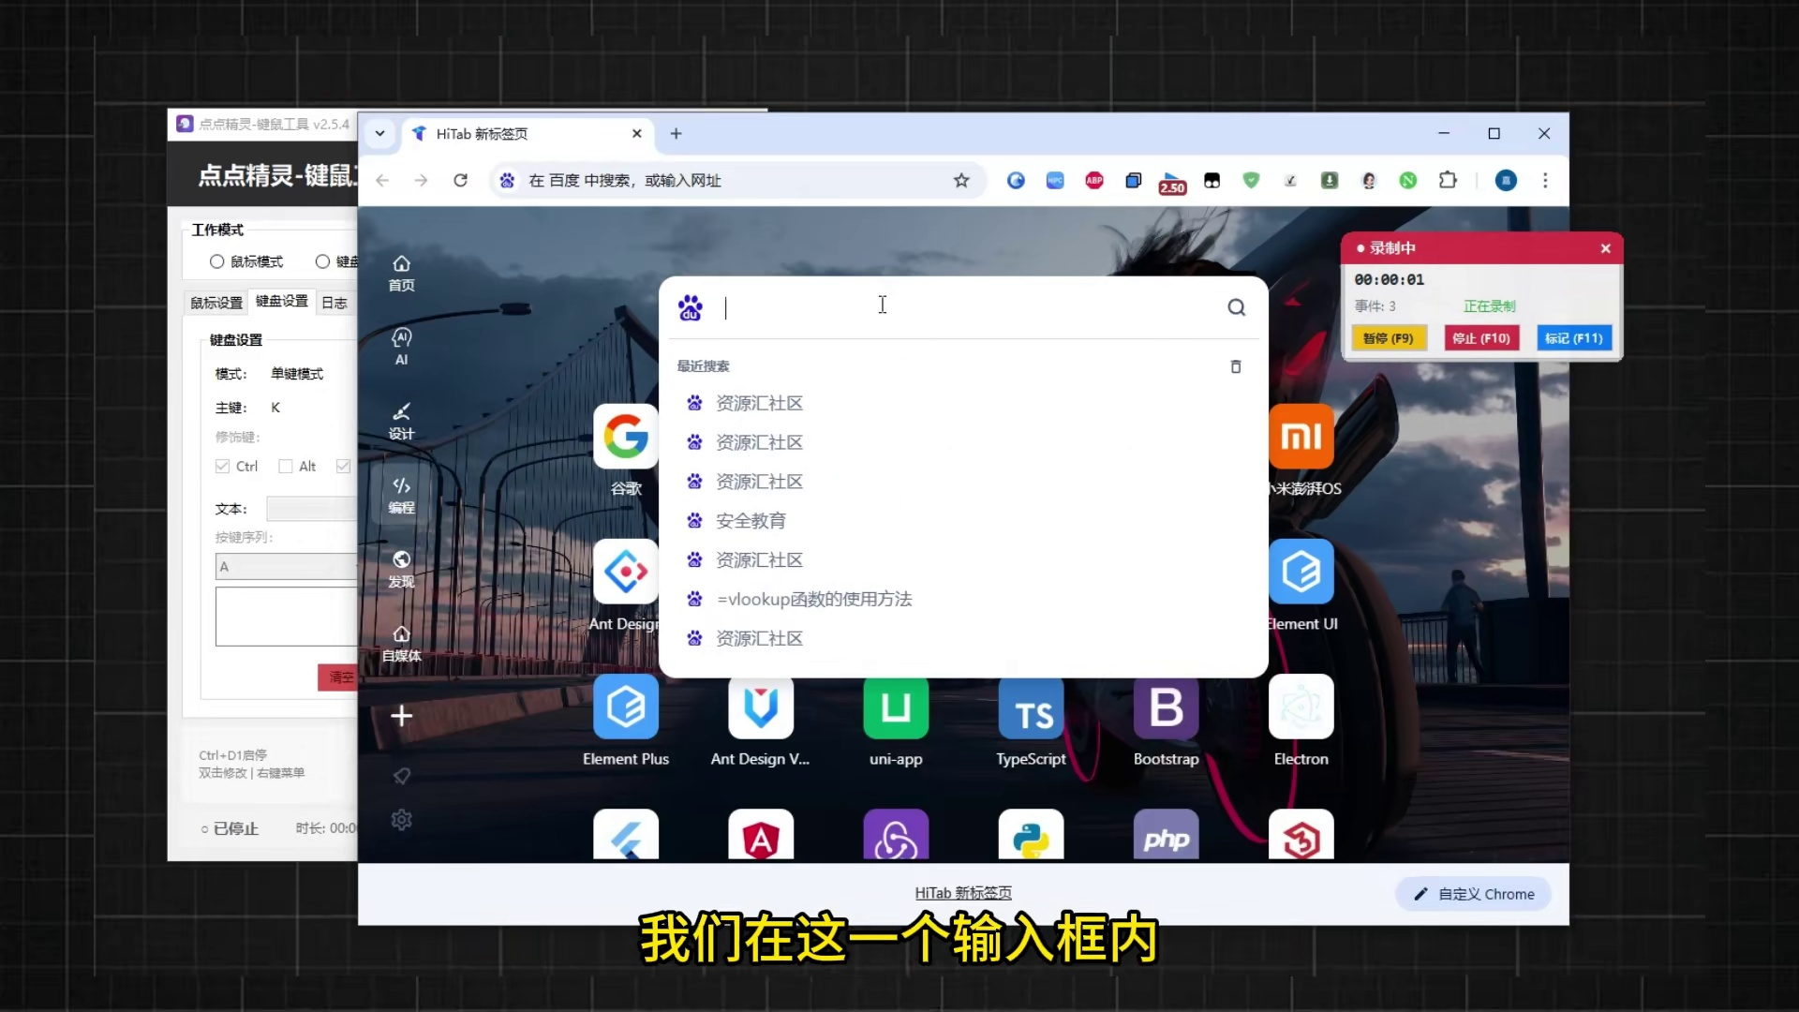The image size is (1799, 1012).
Task: Open the Bootstrap shortcut icon
Action: tap(1166, 708)
